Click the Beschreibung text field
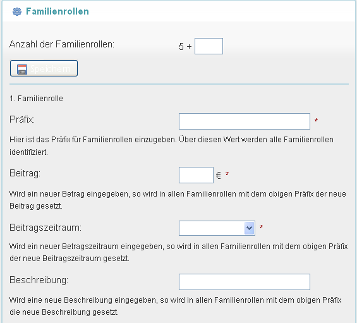Screen dimensions: 357x323 click(245, 282)
